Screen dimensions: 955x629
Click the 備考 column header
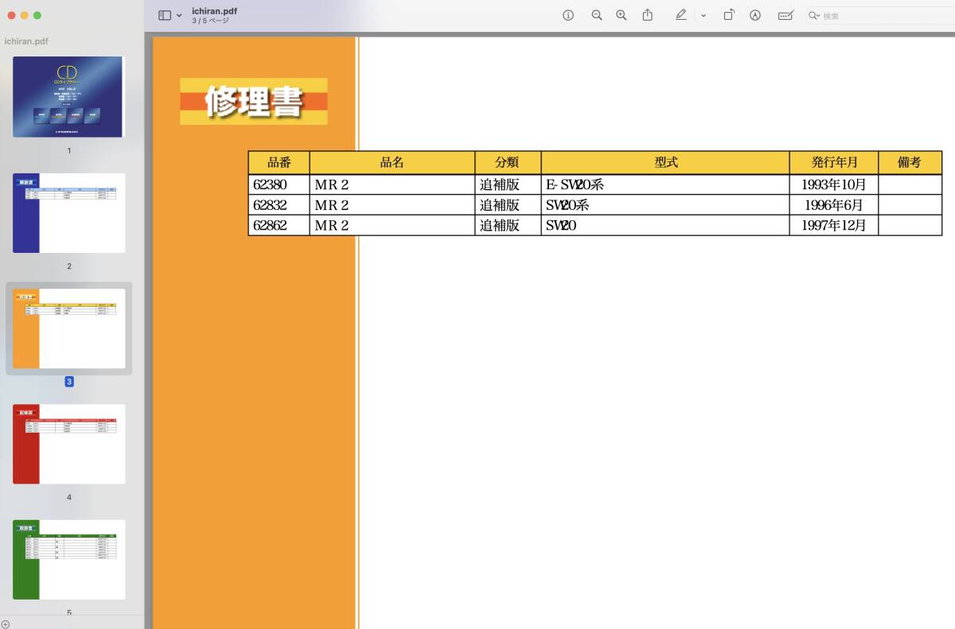point(910,162)
